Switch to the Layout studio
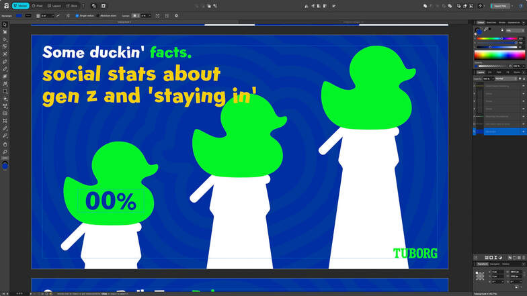This screenshot has width=527, height=296. [55, 5]
